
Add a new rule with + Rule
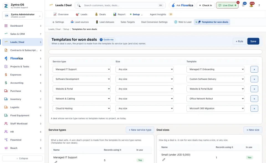click(x=239, y=41)
